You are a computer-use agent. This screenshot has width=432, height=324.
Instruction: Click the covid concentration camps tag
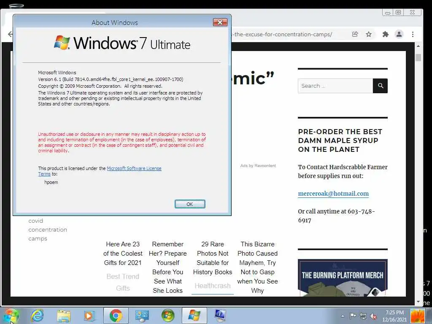[47, 229]
